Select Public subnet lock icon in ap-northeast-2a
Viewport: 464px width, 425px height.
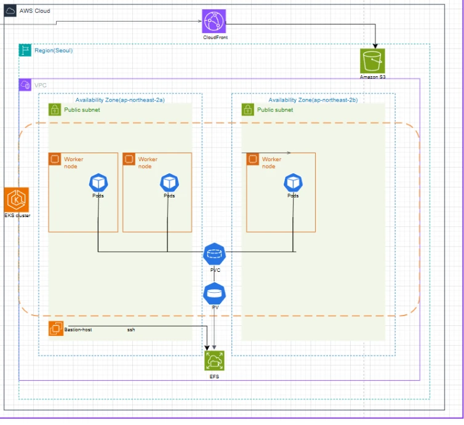click(55, 109)
